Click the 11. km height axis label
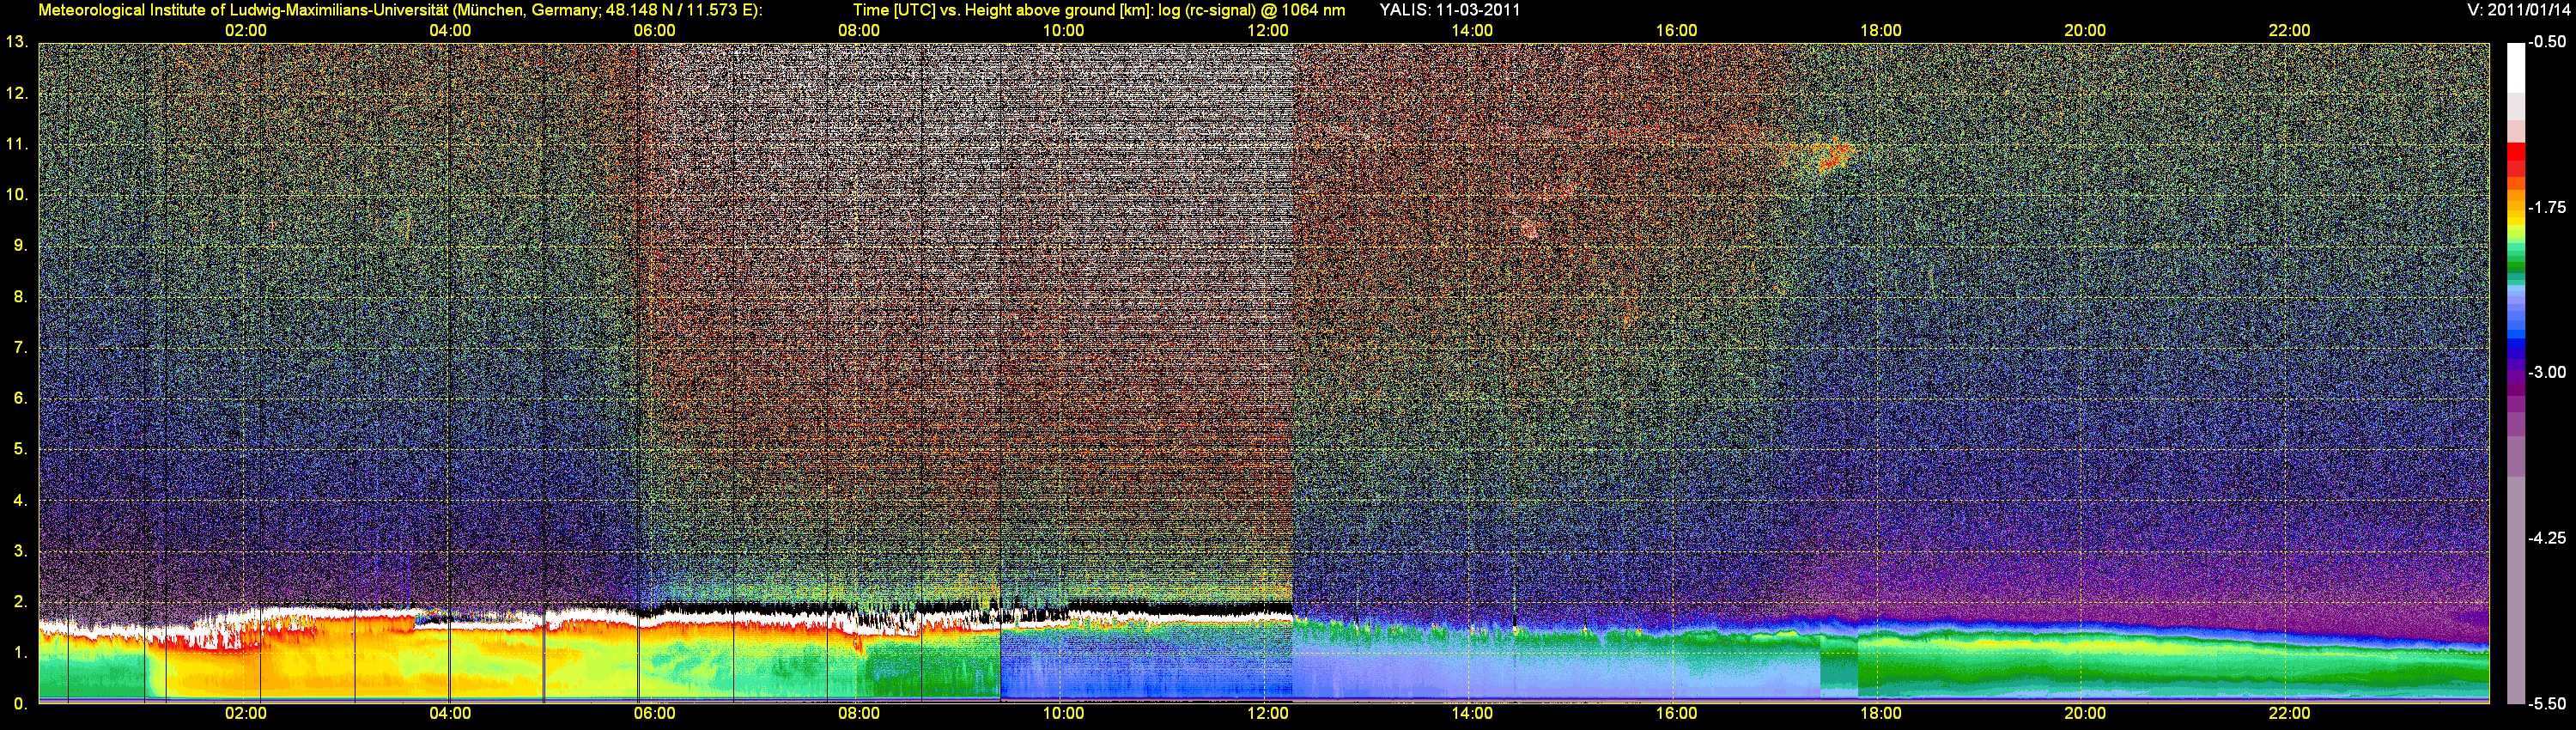 (x=17, y=144)
